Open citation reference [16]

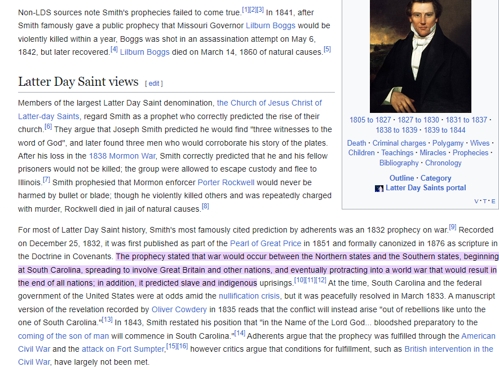[x=183, y=347]
